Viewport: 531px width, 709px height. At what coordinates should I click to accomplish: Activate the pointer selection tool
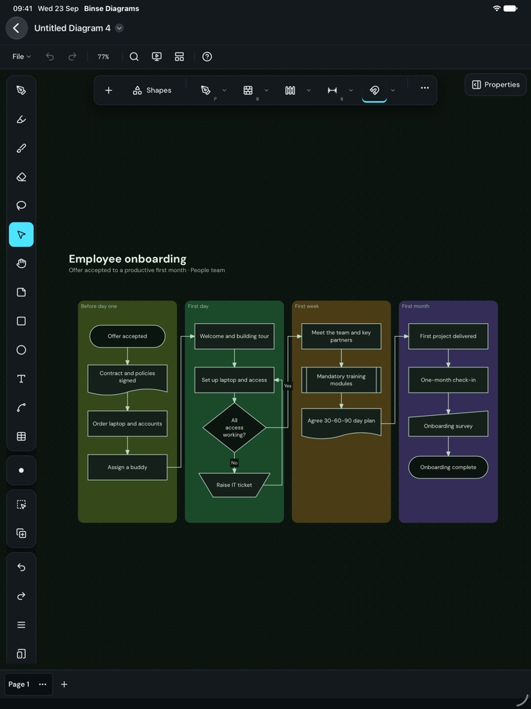pyautogui.click(x=21, y=235)
